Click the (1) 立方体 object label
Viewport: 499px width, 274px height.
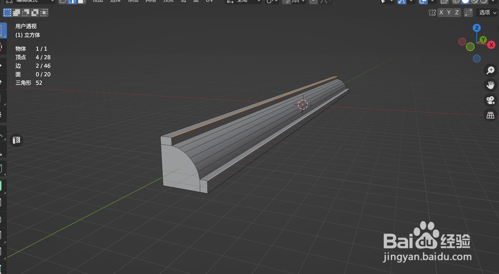[x=28, y=35]
